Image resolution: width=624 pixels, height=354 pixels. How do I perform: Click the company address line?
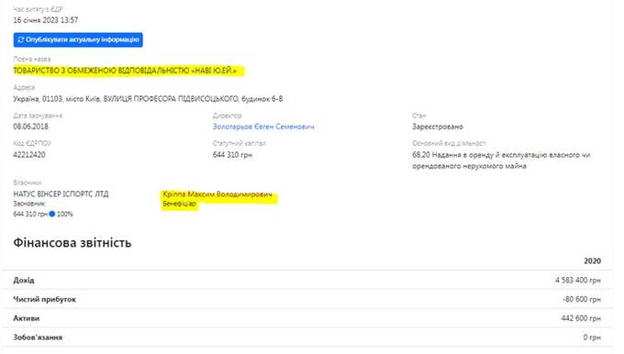148,99
